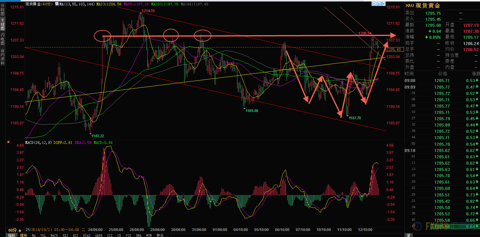Click the MA indicator chart icon

(57, 4)
